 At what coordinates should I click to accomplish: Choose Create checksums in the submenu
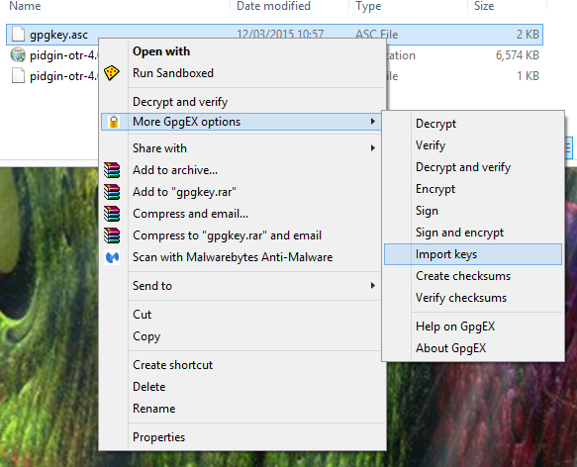[463, 276]
